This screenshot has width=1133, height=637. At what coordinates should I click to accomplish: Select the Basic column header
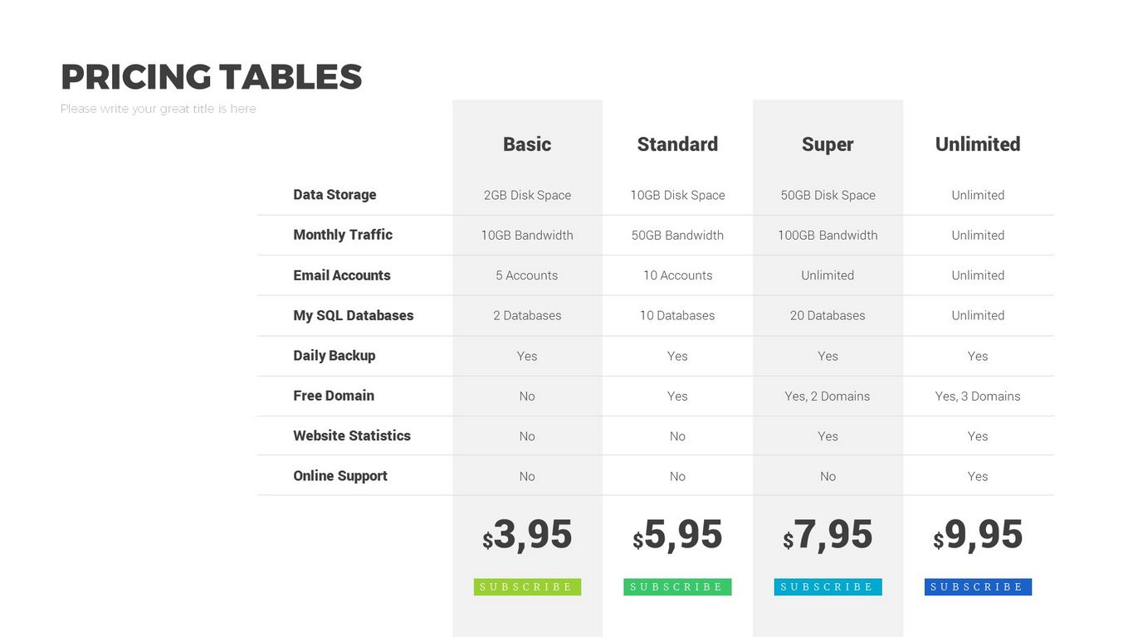527,144
